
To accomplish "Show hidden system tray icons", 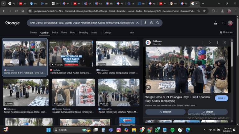I will point(205,130).
